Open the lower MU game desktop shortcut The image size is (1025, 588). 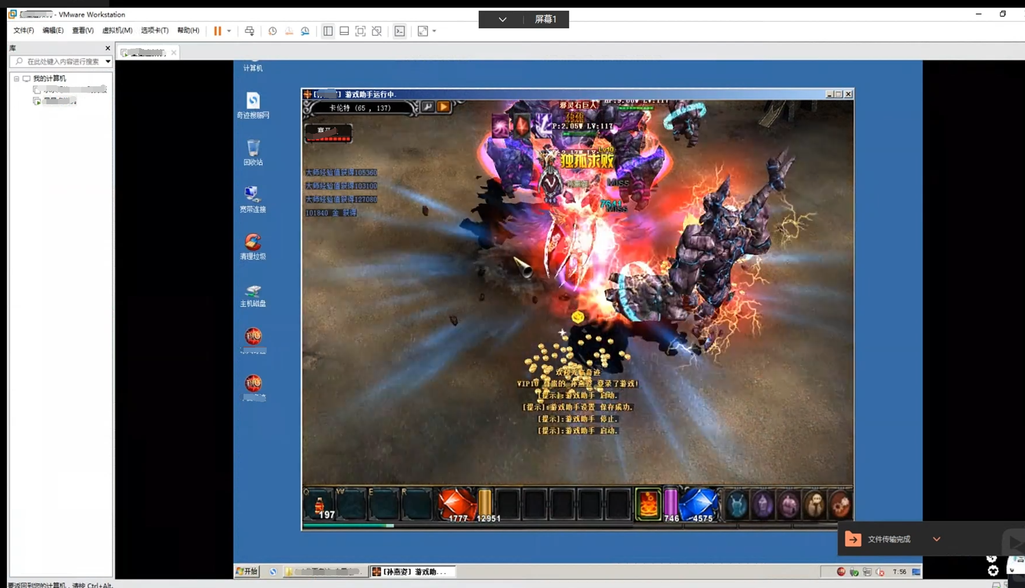tap(253, 388)
